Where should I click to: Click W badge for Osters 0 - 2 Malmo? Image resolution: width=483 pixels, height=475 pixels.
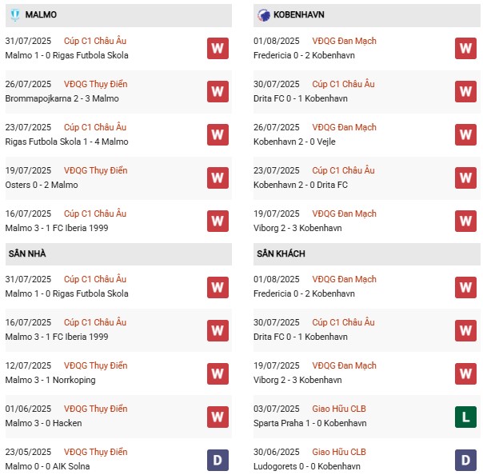point(218,178)
